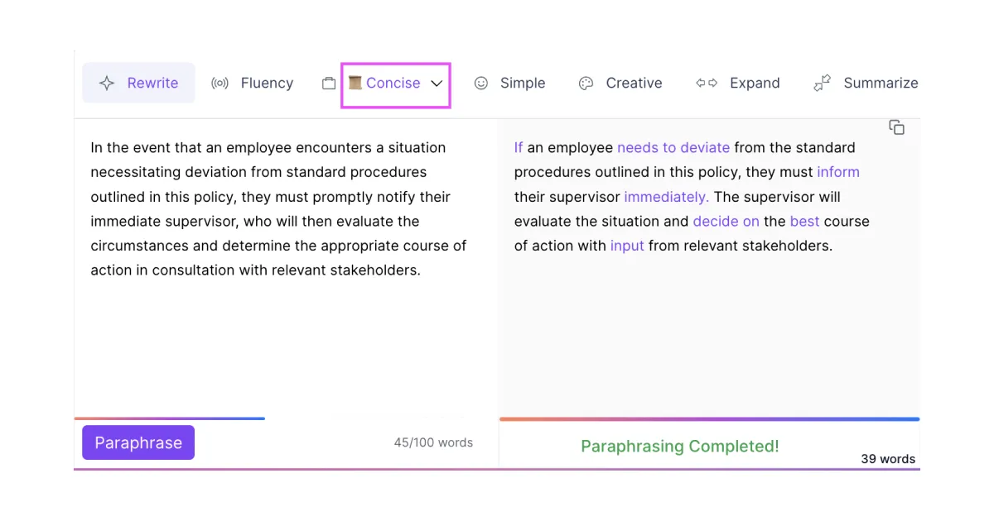Viewport: 994px width, 521px height.
Task: Switch to Creative mode
Action: tap(620, 83)
